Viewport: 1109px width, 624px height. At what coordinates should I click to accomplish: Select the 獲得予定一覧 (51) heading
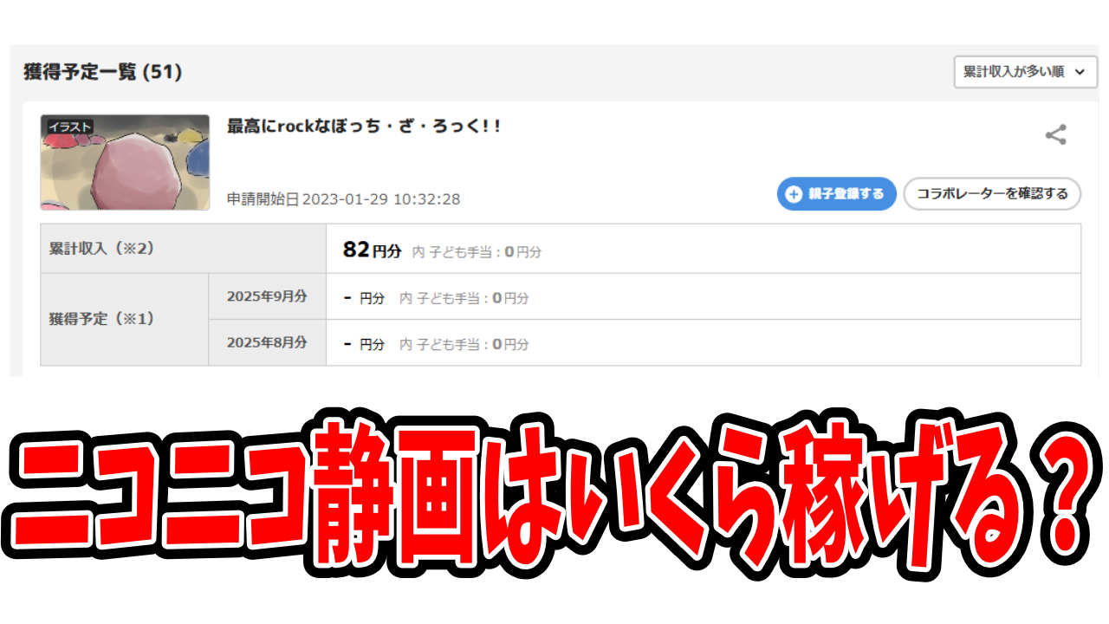click(x=102, y=72)
